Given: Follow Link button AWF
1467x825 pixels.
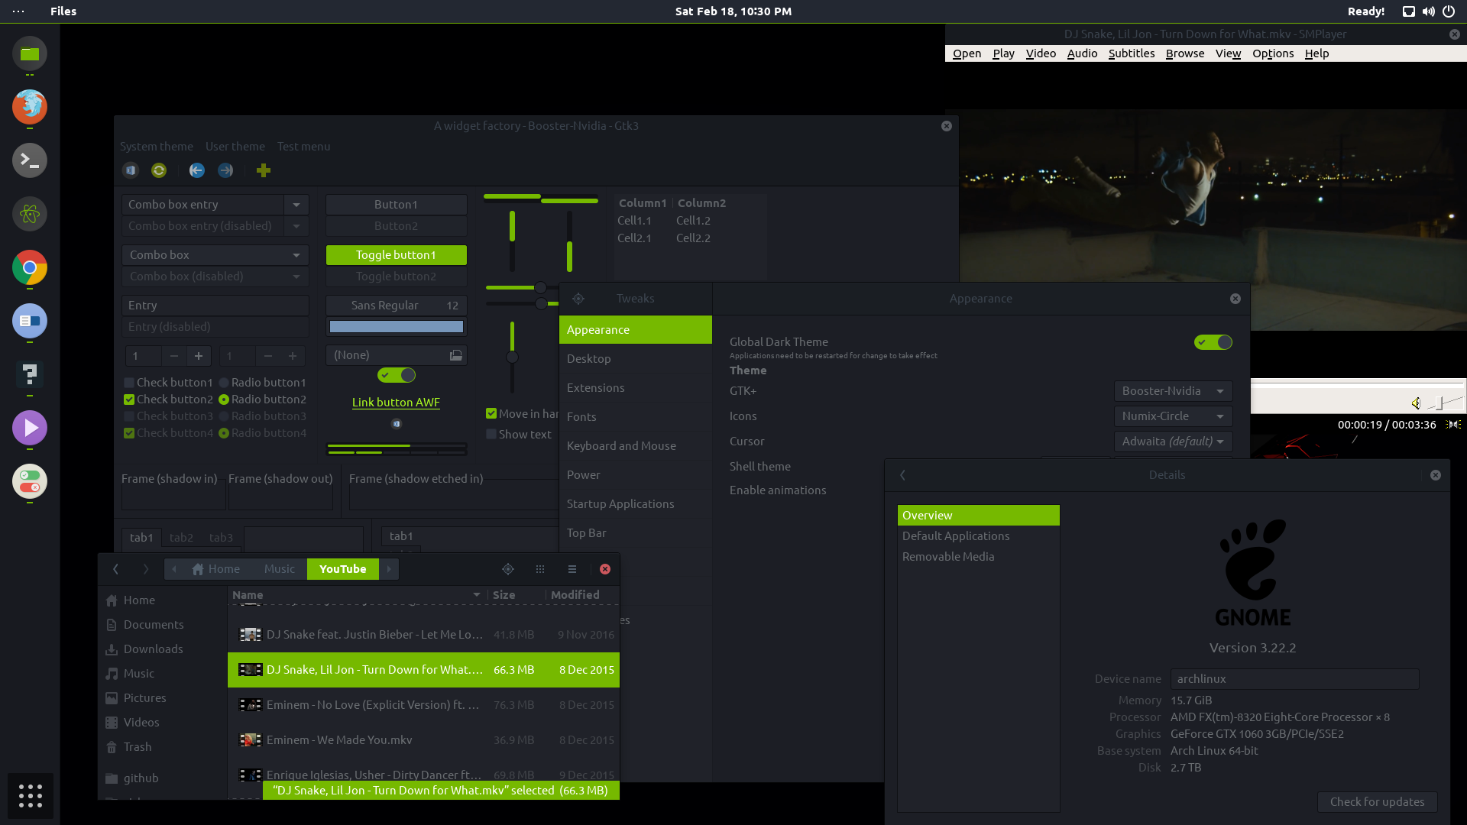Looking at the screenshot, I should (396, 403).
